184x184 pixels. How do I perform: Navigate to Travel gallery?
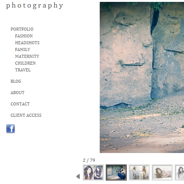[23, 70]
